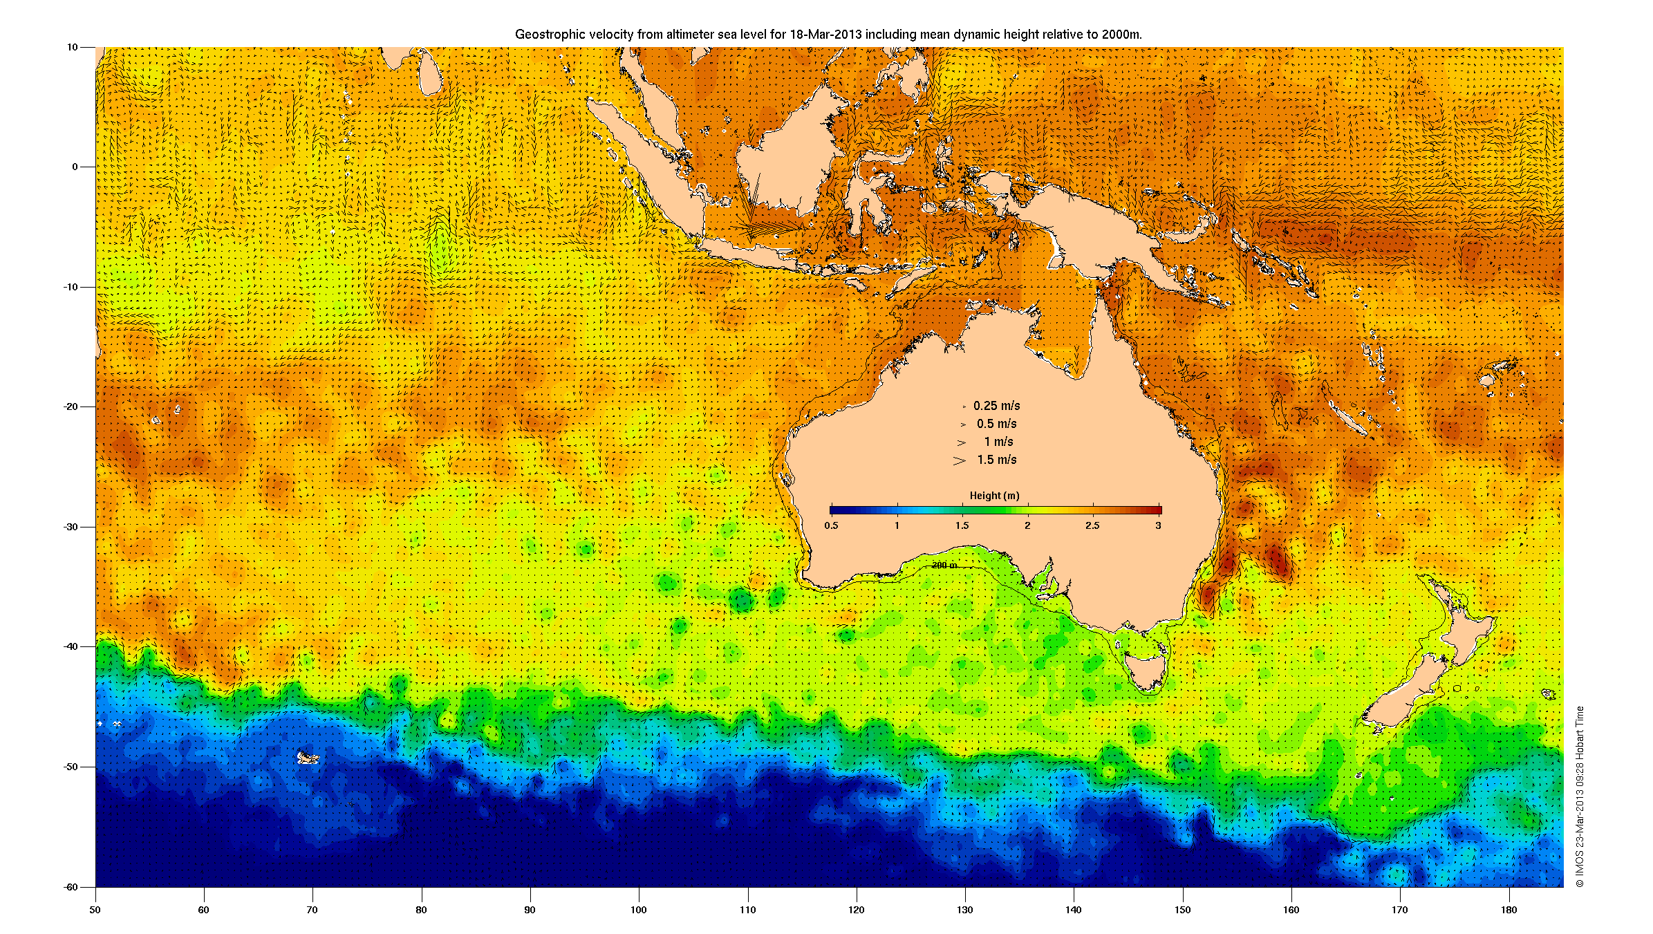Click longitude axis label 180
Screen dimensions: 1653x934
1509,910
